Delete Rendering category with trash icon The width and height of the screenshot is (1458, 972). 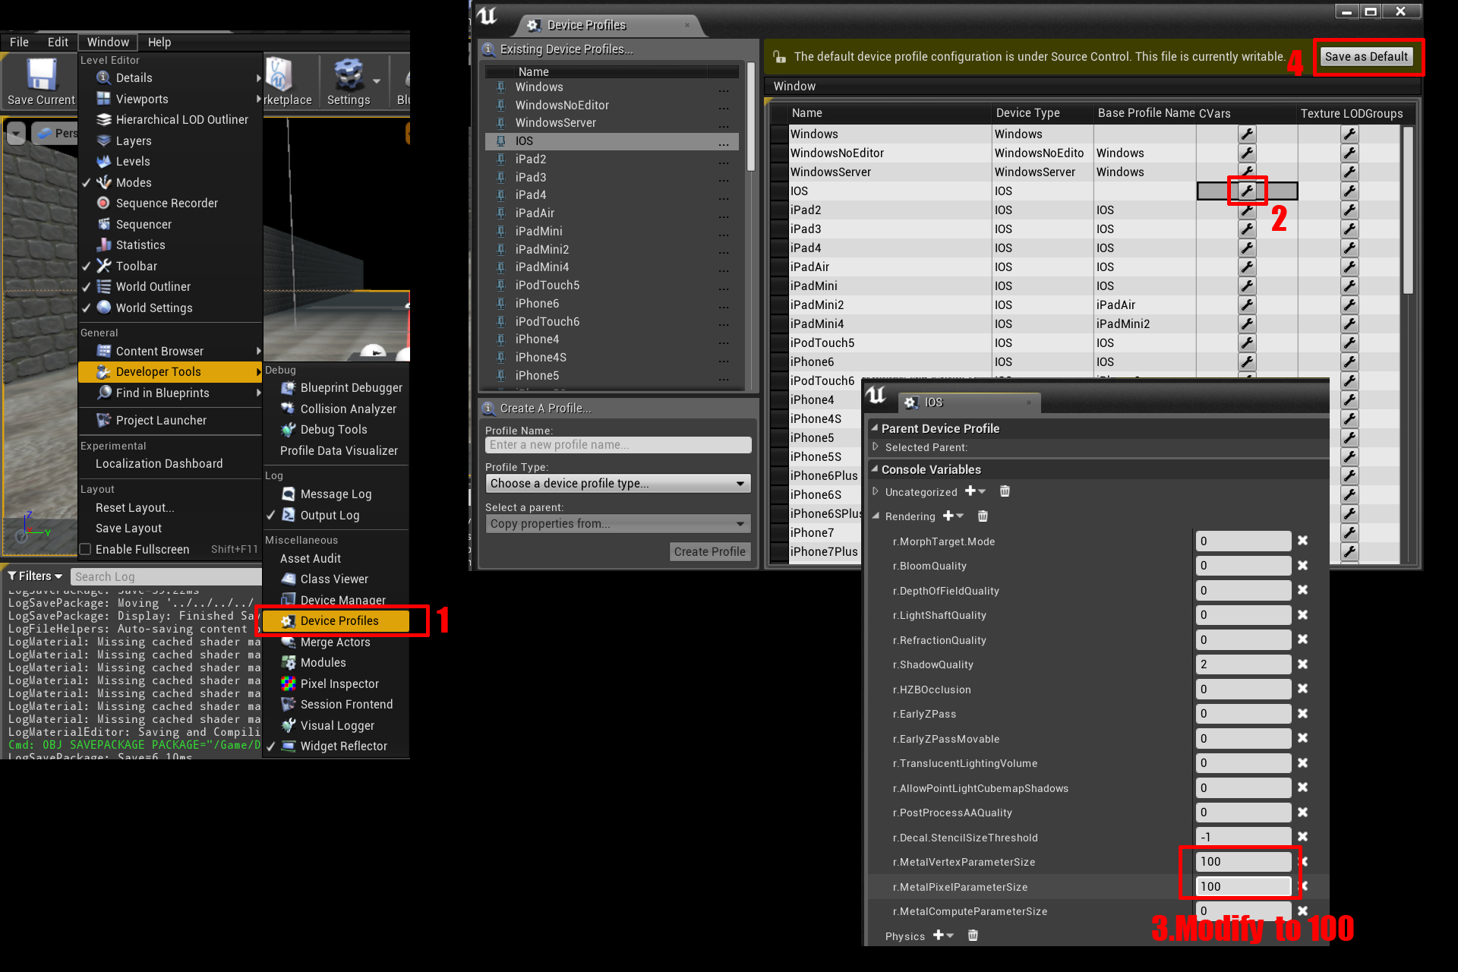[983, 516]
